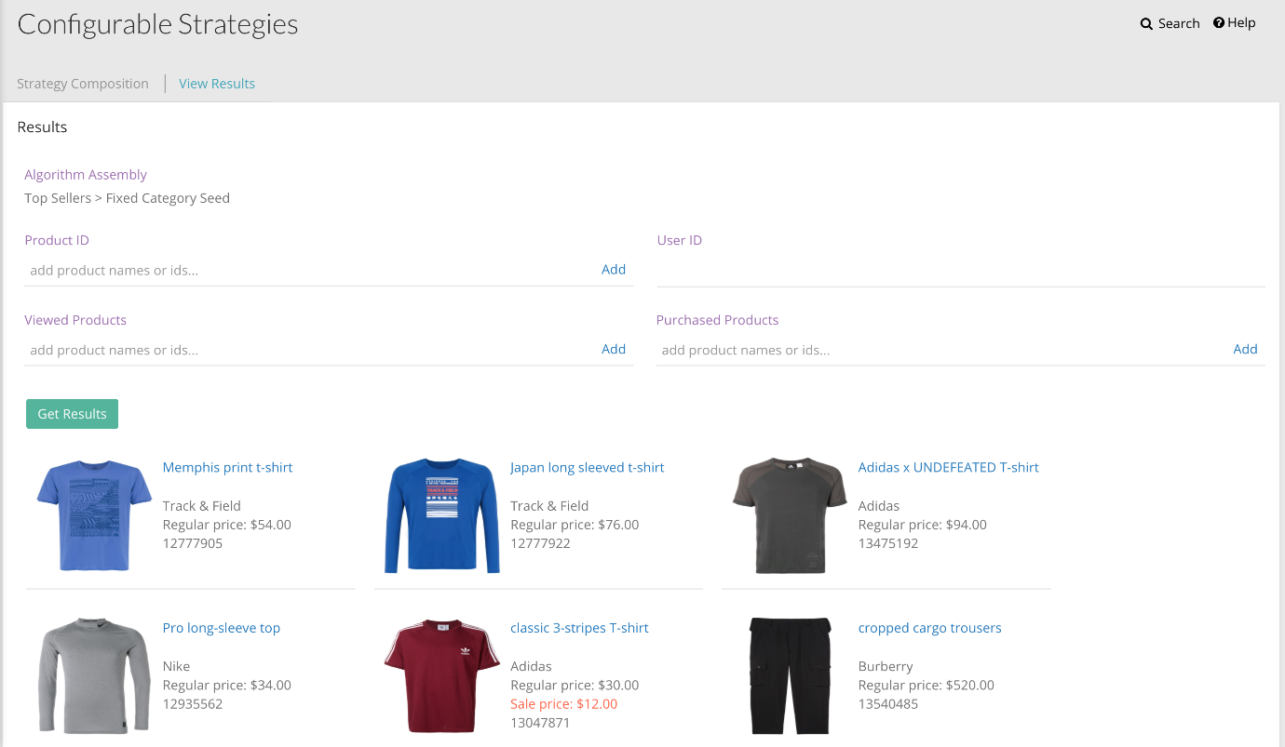Viewport: 1285px width, 747px height.
Task: Click the Burberry brand text
Action: (886, 666)
